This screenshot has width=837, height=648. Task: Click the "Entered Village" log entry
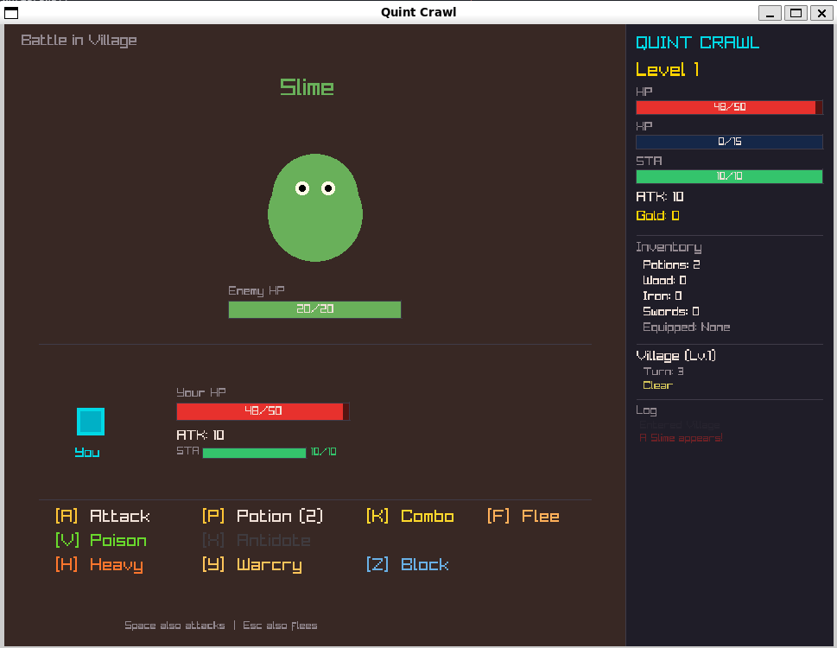(x=680, y=425)
